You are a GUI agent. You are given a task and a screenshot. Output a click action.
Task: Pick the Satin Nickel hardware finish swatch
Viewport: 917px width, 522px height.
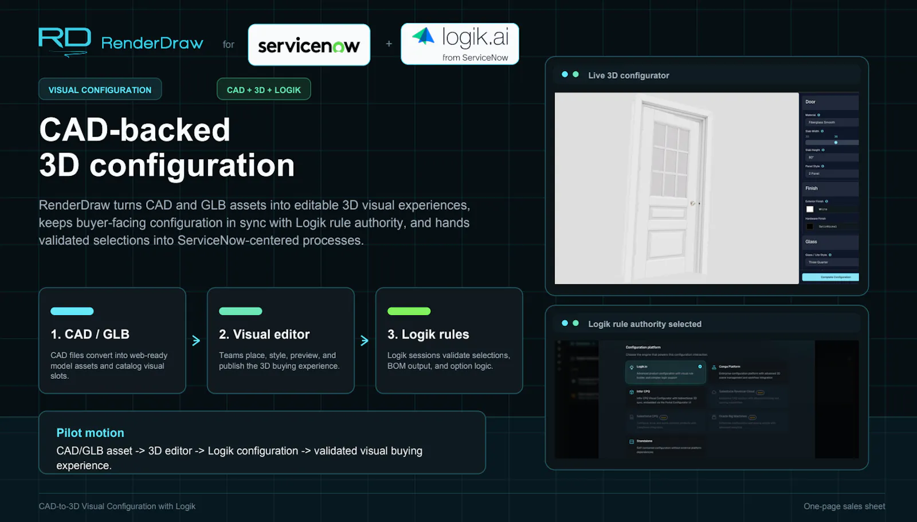(x=810, y=226)
